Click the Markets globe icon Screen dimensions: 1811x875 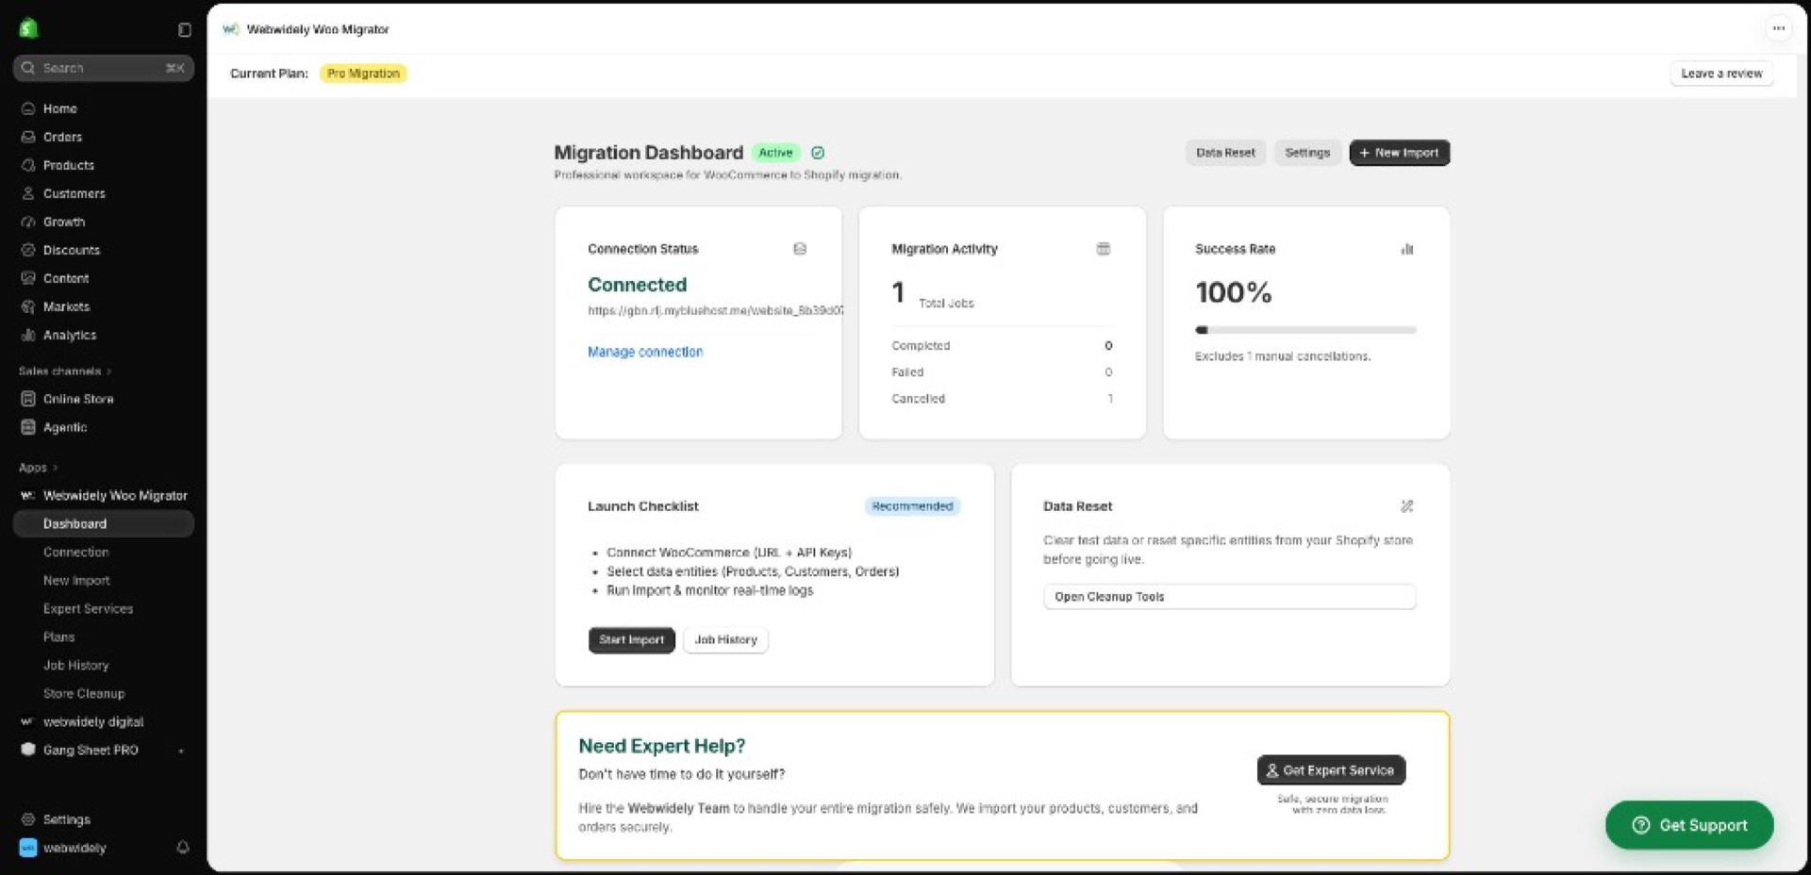pyautogui.click(x=28, y=306)
